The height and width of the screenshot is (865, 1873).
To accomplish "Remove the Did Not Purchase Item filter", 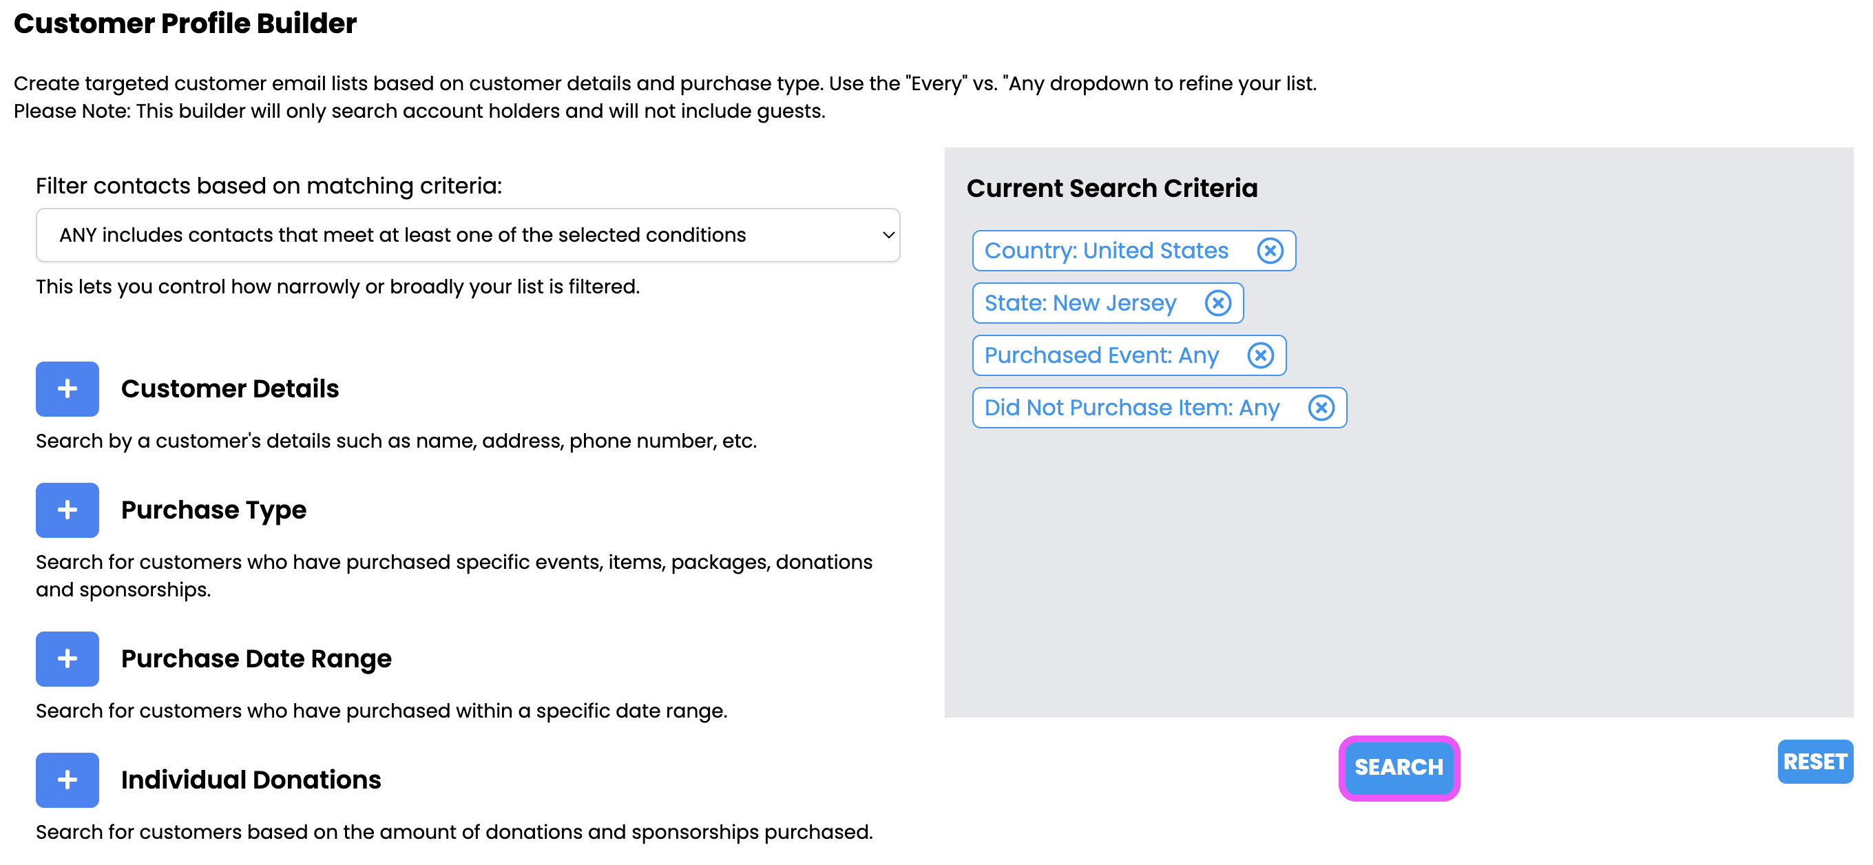I will tap(1321, 408).
